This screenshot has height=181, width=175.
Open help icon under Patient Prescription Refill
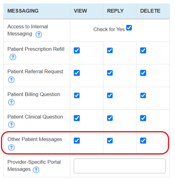point(13,57)
